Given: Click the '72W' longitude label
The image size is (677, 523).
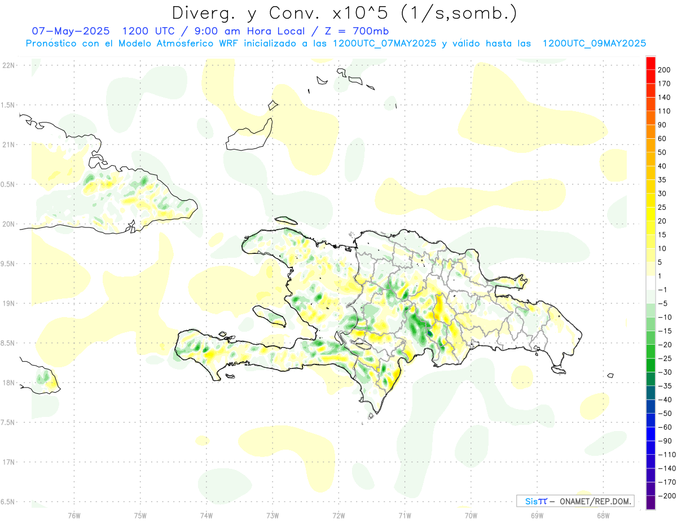Looking at the screenshot, I should [x=338, y=516].
